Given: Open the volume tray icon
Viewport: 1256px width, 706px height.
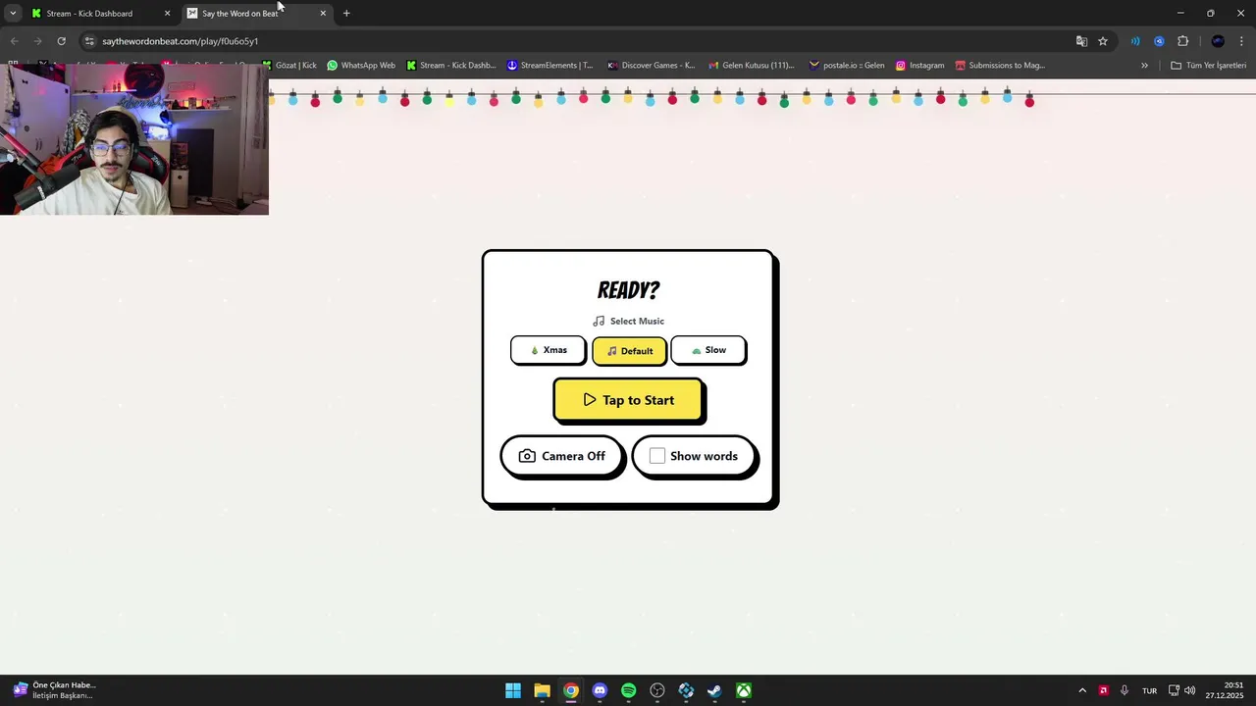Looking at the screenshot, I should (1190, 690).
